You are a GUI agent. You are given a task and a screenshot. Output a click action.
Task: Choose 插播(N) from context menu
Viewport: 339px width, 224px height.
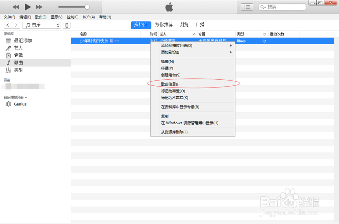[x=193, y=61]
